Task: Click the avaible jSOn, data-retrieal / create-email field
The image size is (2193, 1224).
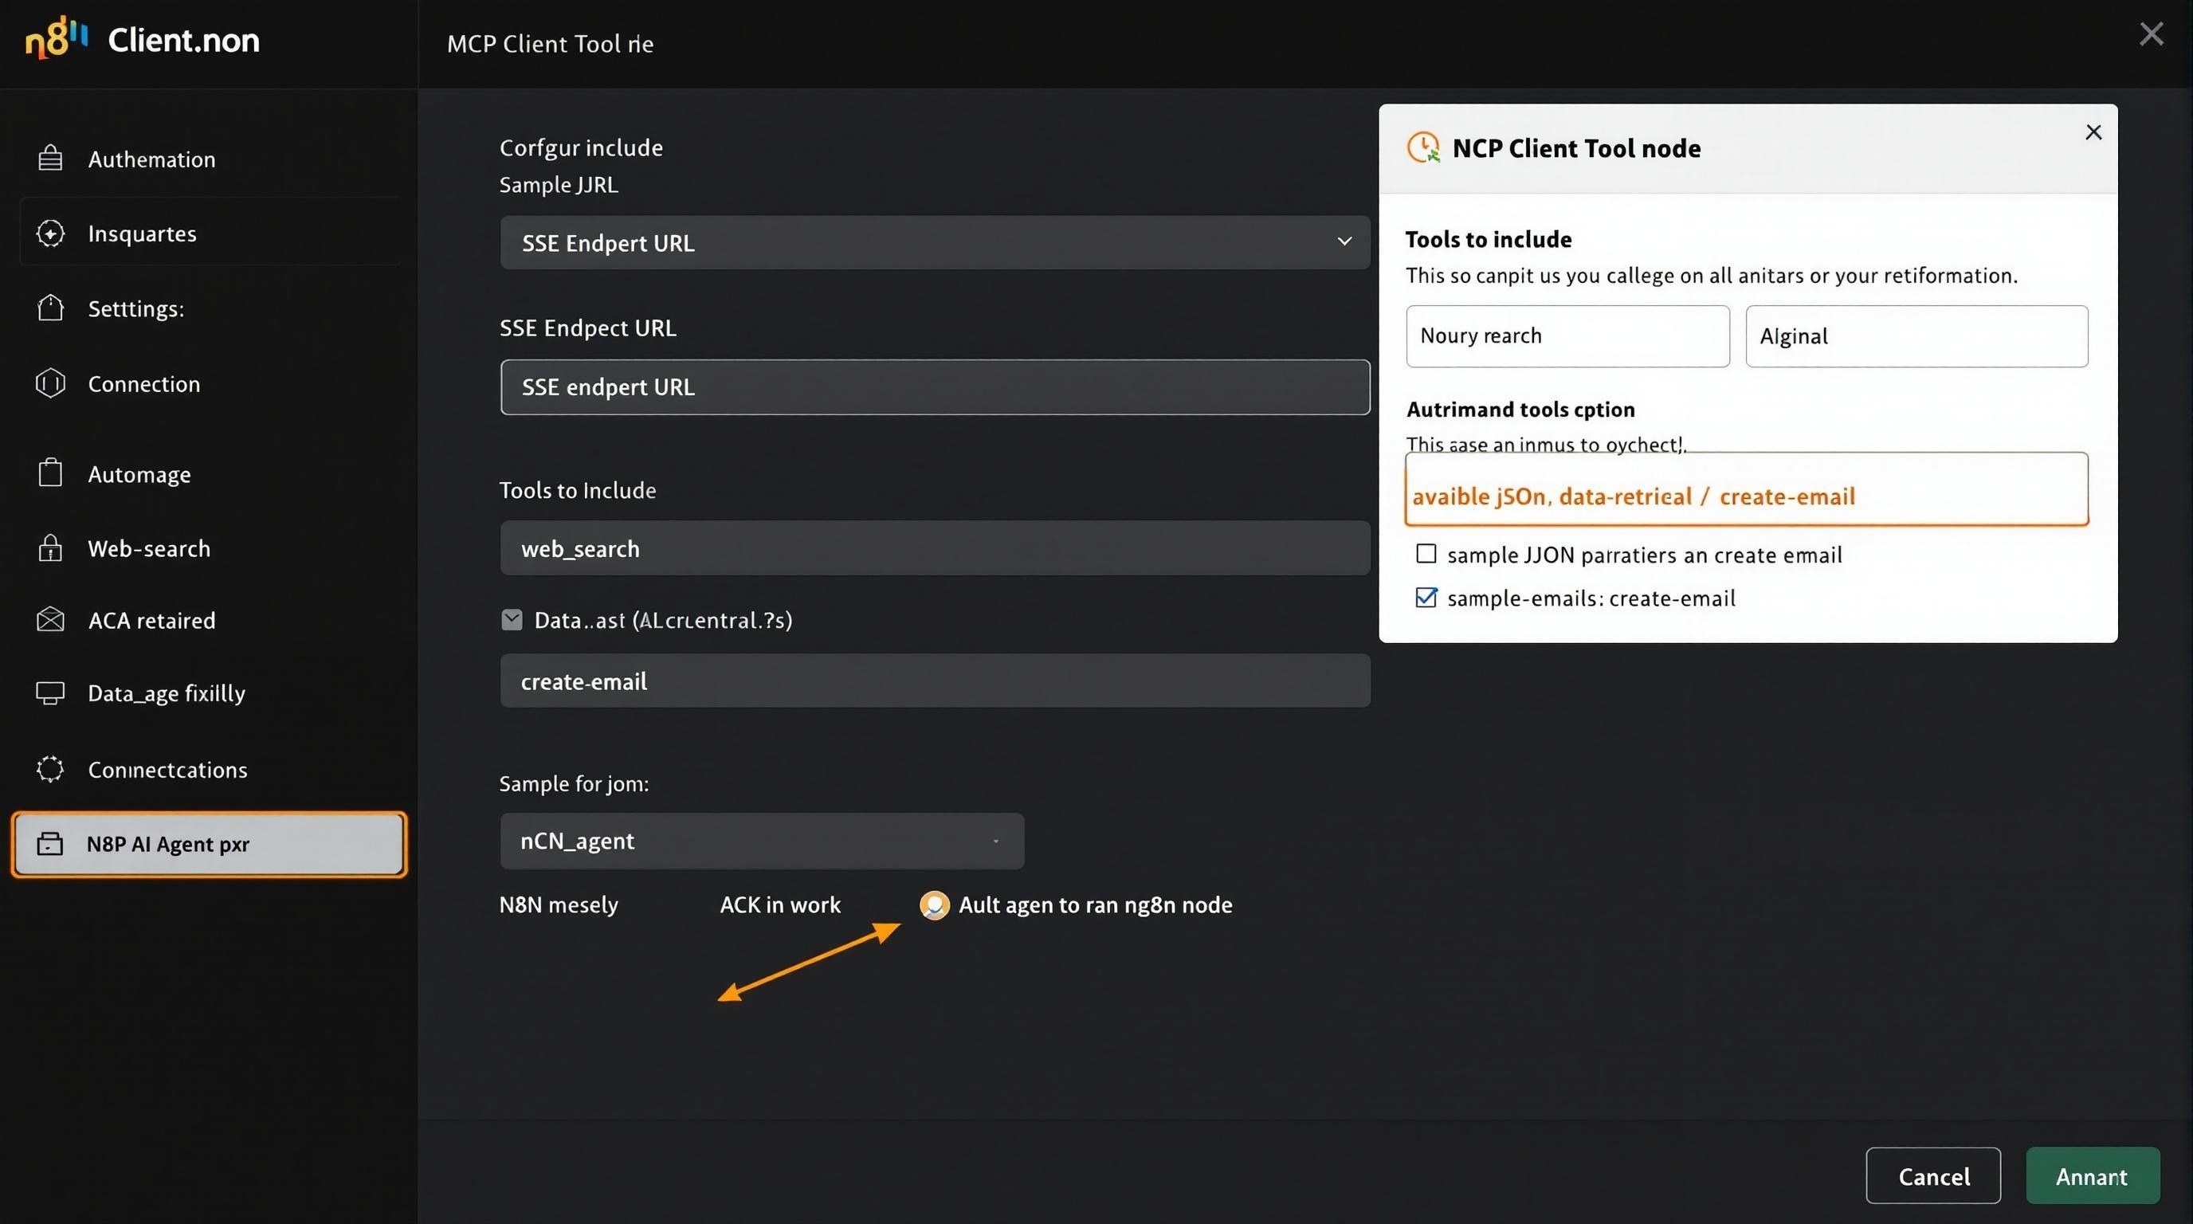Action: pyautogui.click(x=1746, y=489)
